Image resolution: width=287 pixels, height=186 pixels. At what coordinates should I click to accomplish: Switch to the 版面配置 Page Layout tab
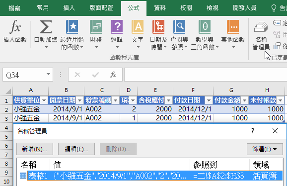click(101, 8)
